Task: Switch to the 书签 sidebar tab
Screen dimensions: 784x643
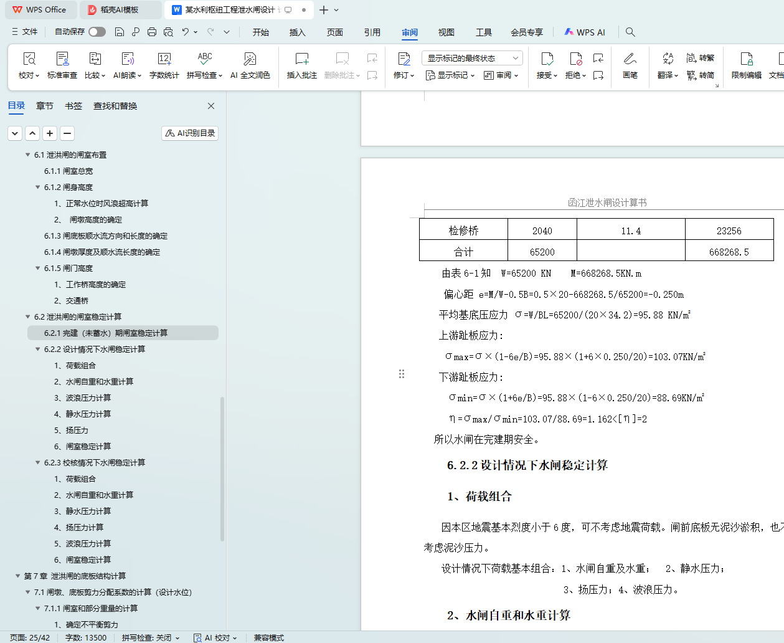Action: click(x=73, y=106)
